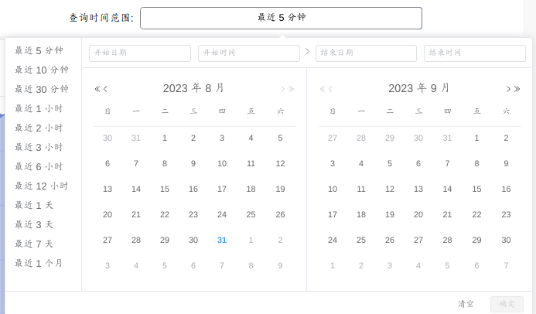Click the 开始日期 input field

(140, 53)
